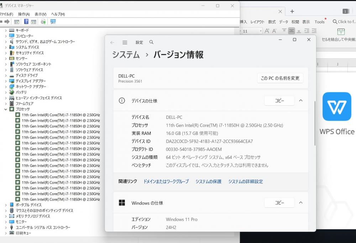Click the merge and center cells icon
Screen dimensions: 356x243
341,32
